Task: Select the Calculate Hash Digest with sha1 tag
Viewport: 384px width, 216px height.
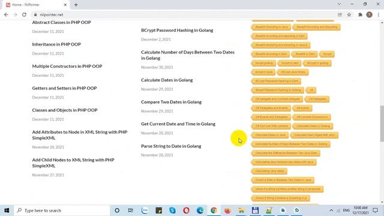Action: 314,135
